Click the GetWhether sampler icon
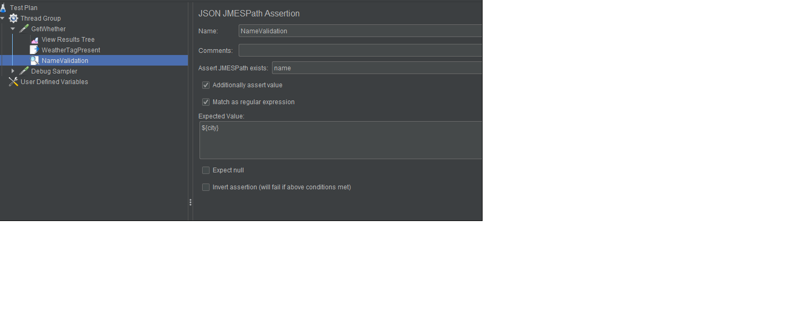The image size is (799, 312). click(x=23, y=29)
